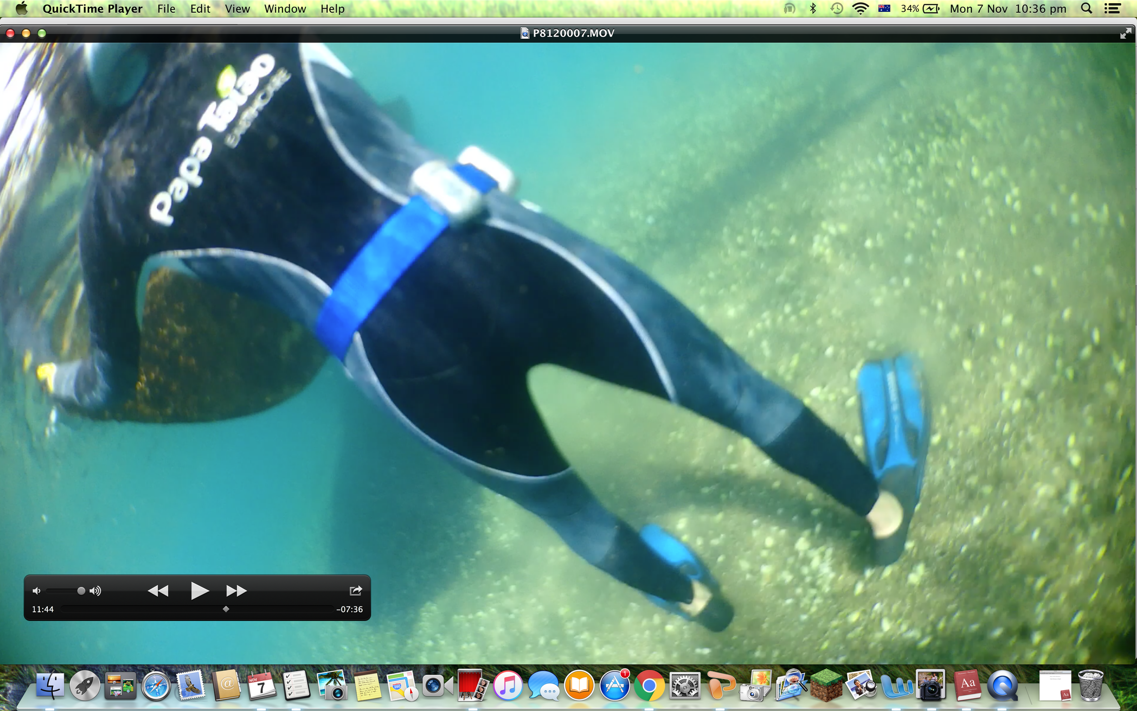Click the rewind button
The height and width of the screenshot is (711, 1137).
158,590
